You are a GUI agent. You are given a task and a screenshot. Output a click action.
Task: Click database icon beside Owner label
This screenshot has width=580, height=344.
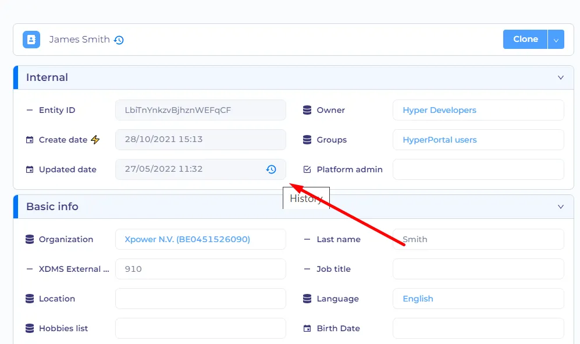click(307, 110)
